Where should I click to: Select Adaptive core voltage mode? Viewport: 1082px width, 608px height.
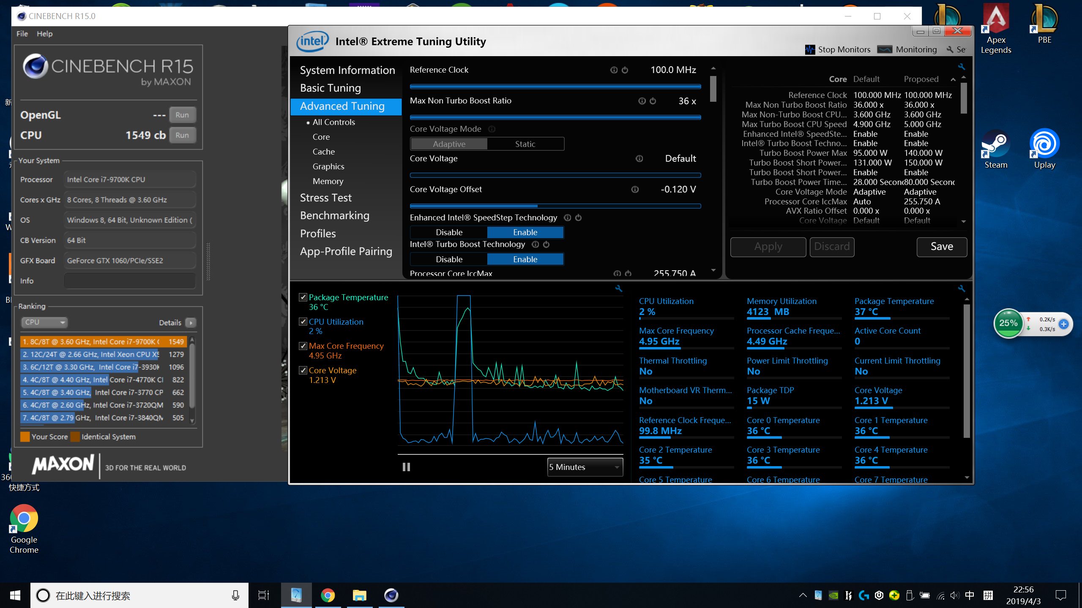pyautogui.click(x=449, y=144)
